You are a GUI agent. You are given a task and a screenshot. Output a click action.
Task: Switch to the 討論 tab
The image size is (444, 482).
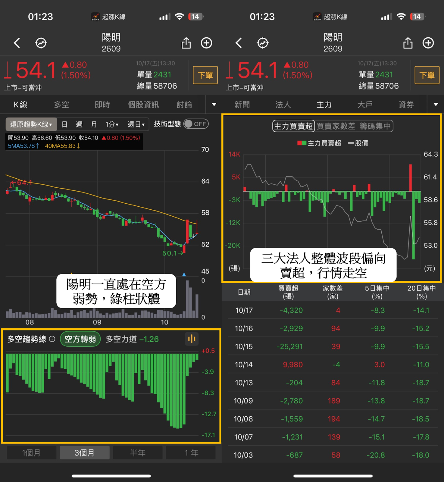[184, 105]
